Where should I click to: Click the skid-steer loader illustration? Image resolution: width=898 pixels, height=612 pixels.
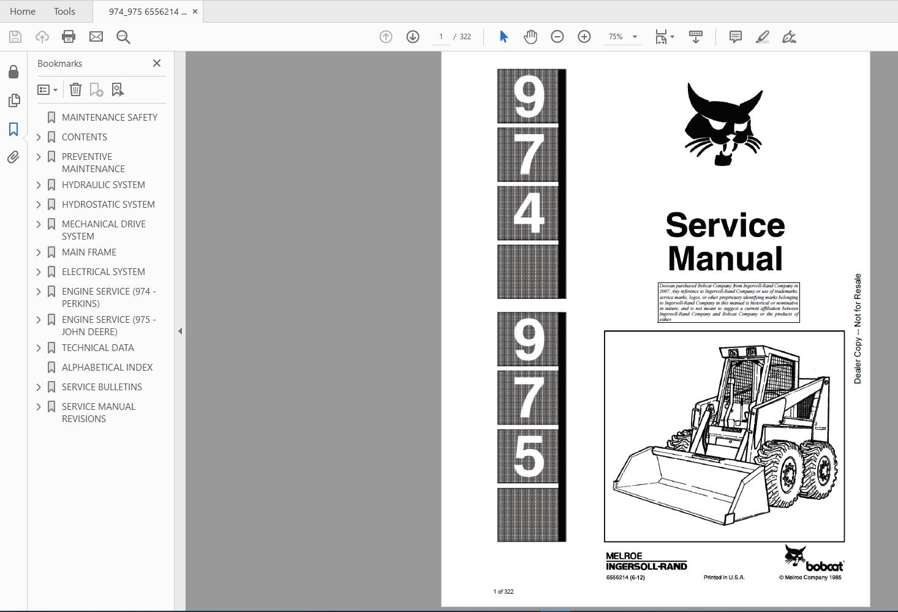tap(724, 436)
